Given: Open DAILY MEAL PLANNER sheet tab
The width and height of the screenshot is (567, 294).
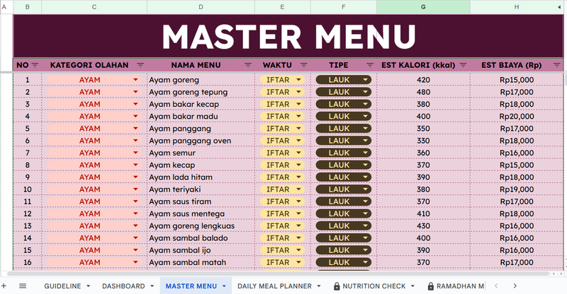Looking at the screenshot, I should [x=274, y=286].
